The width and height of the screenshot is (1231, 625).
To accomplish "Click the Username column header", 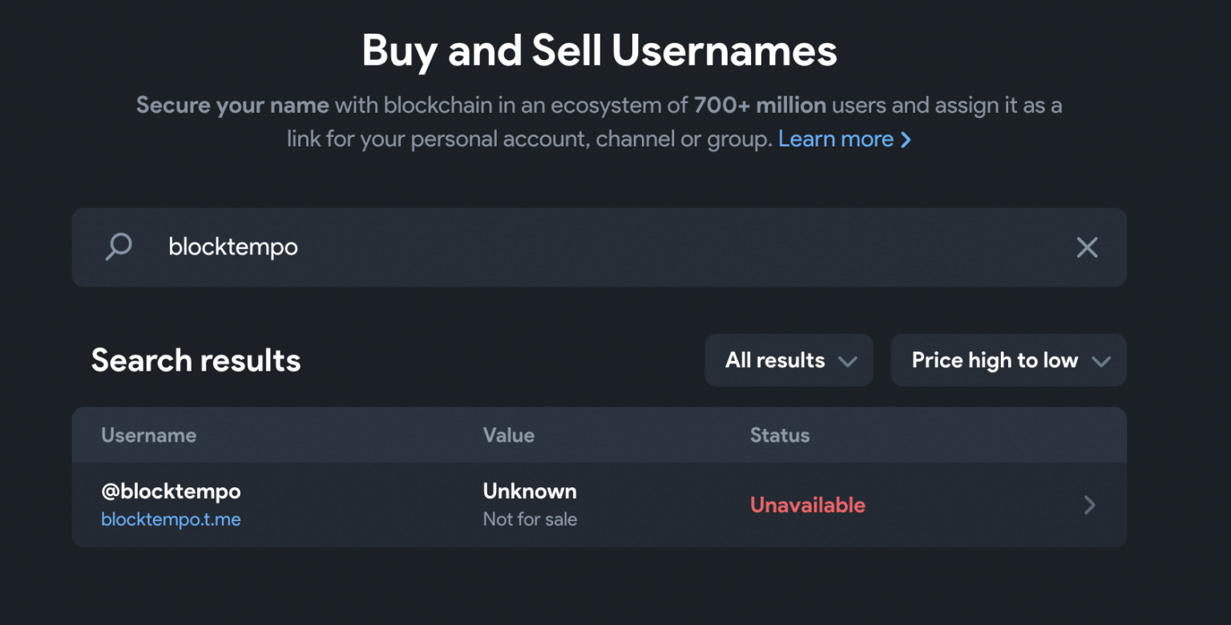I will click(148, 435).
